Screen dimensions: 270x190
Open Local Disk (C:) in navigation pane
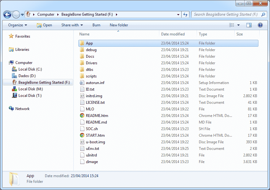click(30, 69)
